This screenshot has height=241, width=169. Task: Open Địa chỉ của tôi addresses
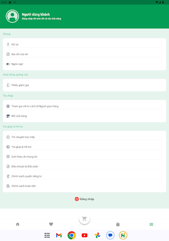click(84, 54)
